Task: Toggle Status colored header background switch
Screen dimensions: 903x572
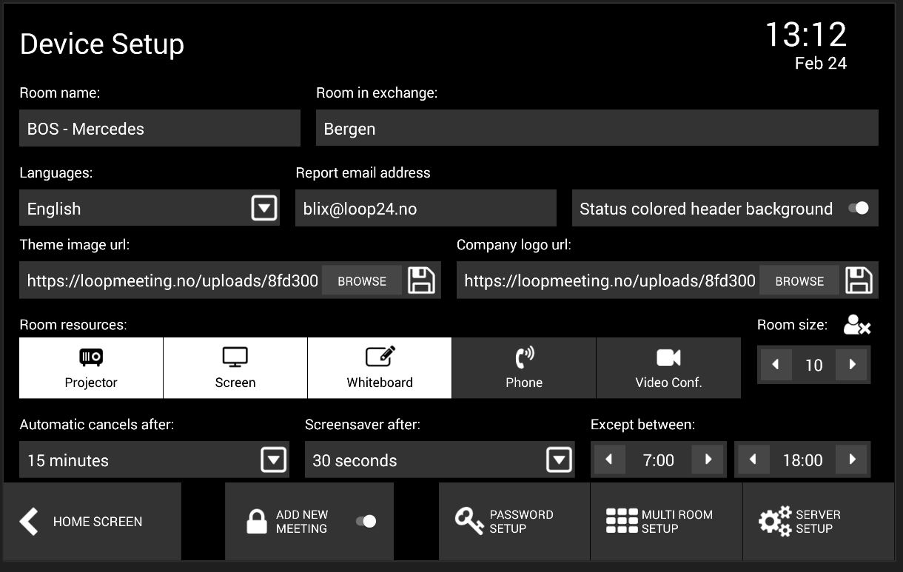Action: [x=859, y=209]
